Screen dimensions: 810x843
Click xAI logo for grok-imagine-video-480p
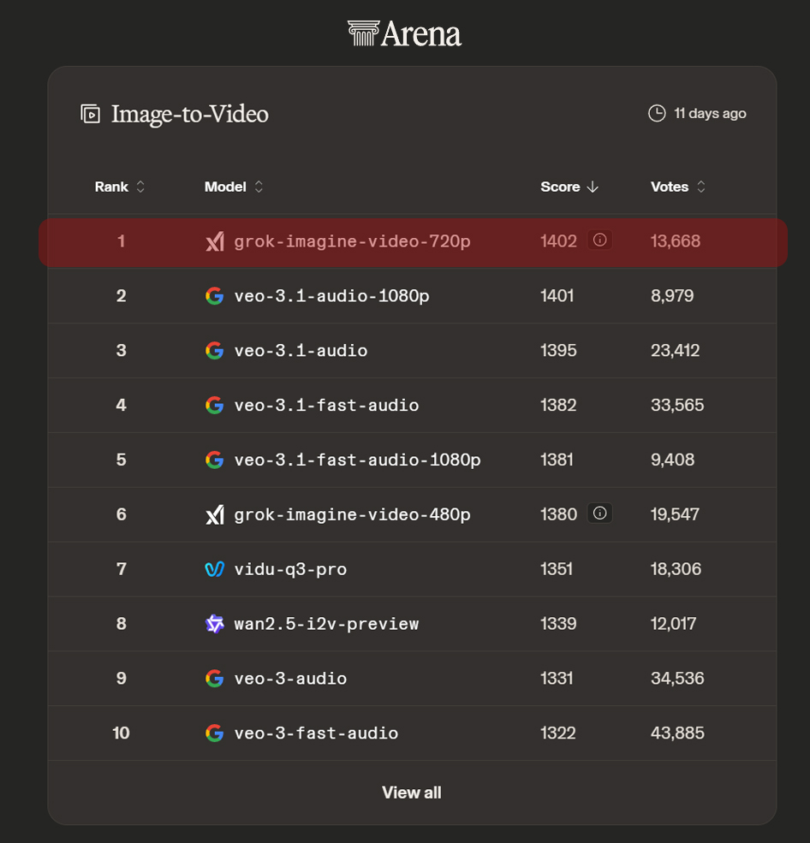click(214, 514)
